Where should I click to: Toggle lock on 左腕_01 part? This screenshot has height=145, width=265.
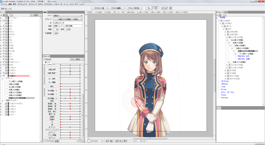point(6,73)
